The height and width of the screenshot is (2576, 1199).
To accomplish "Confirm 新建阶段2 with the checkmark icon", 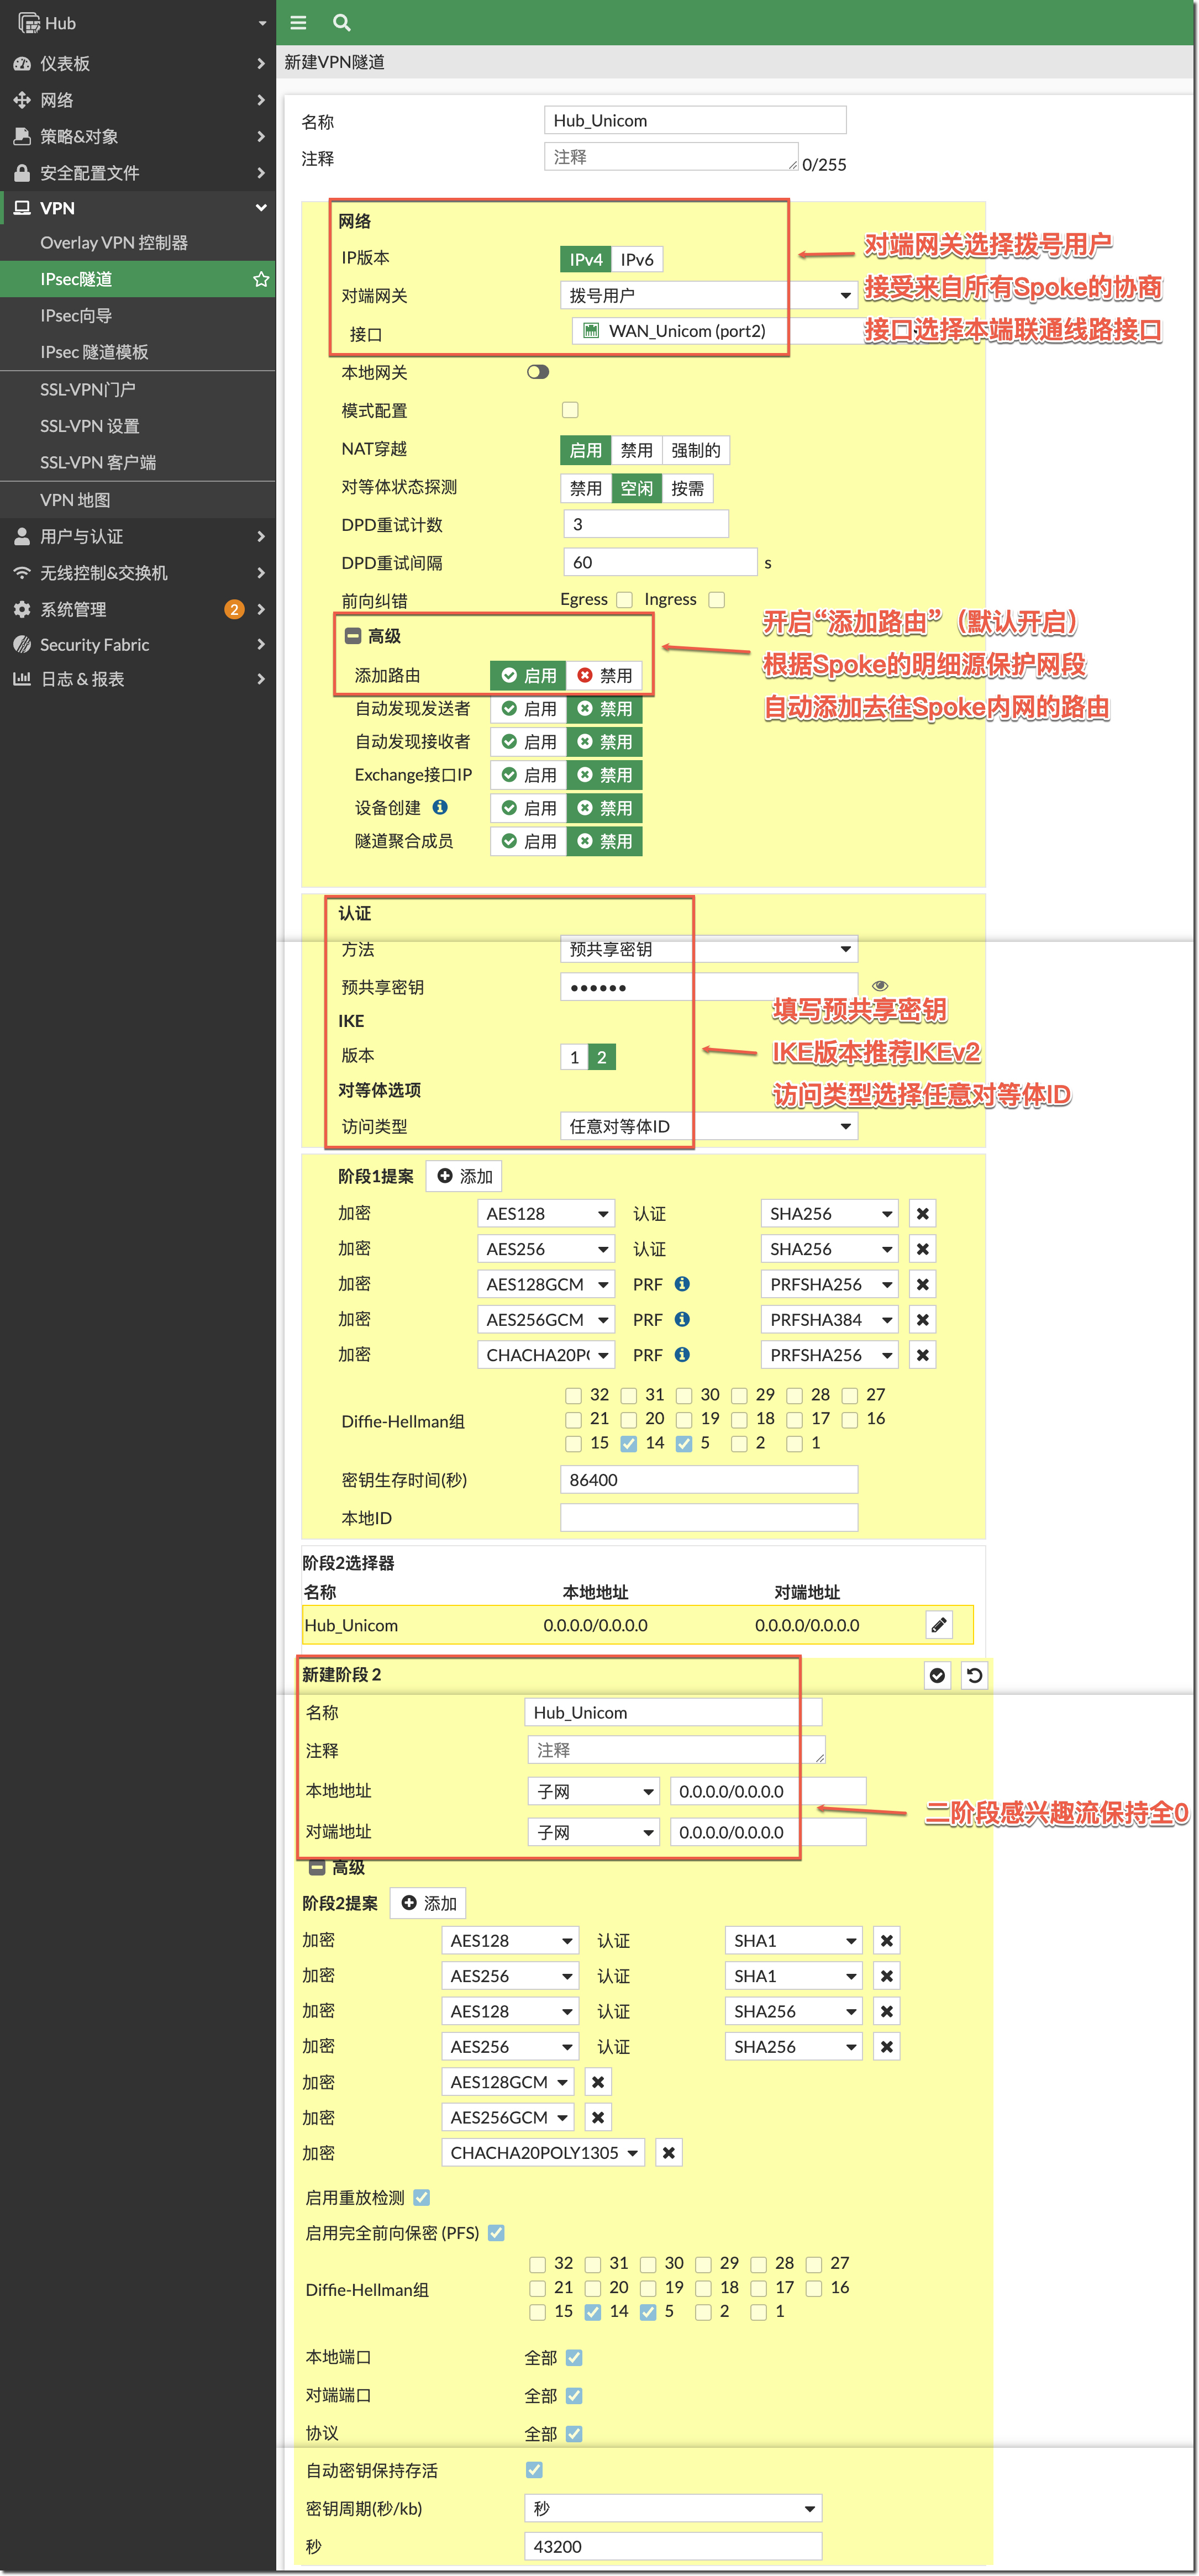I will pos(937,1675).
